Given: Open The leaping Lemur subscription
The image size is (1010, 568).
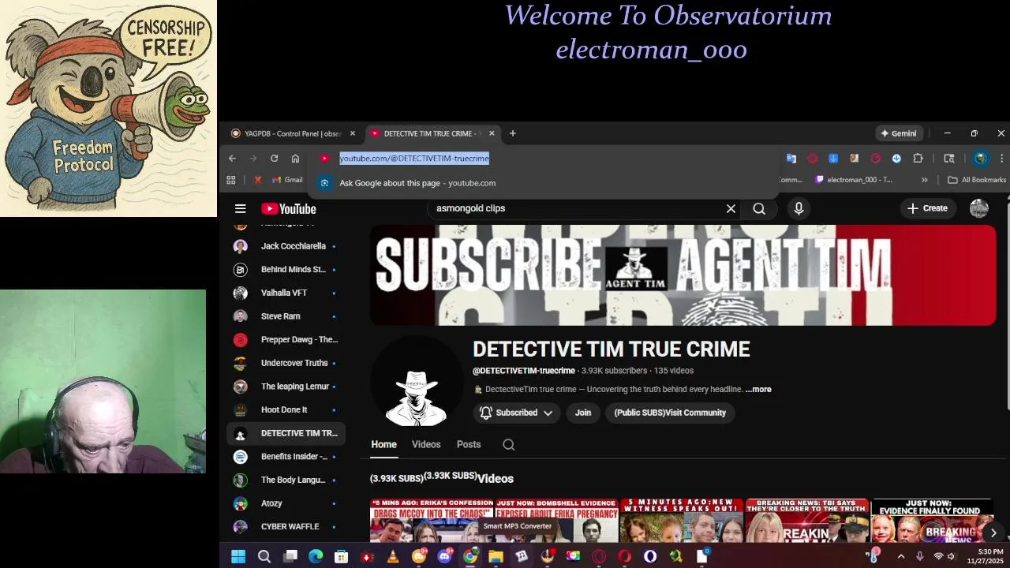Looking at the screenshot, I should pyautogui.click(x=286, y=387).
